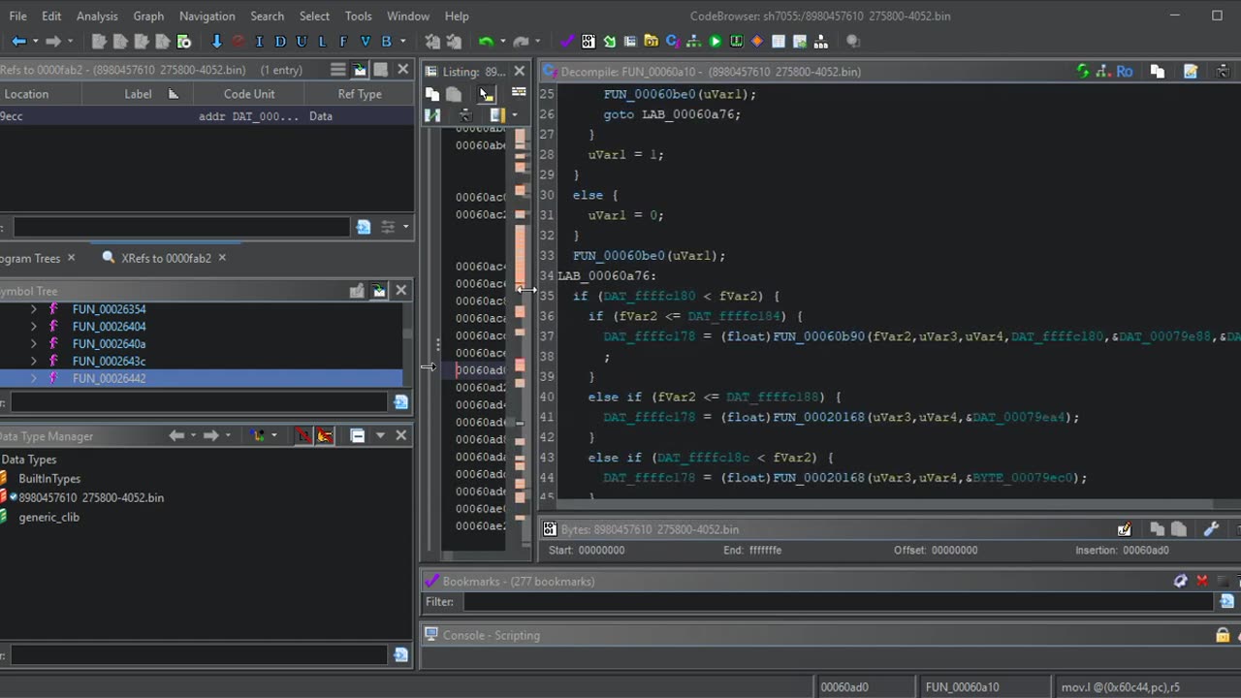Go back with the blue navigation arrow
Image resolution: width=1241 pixels, height=698 pixels.
18,41
